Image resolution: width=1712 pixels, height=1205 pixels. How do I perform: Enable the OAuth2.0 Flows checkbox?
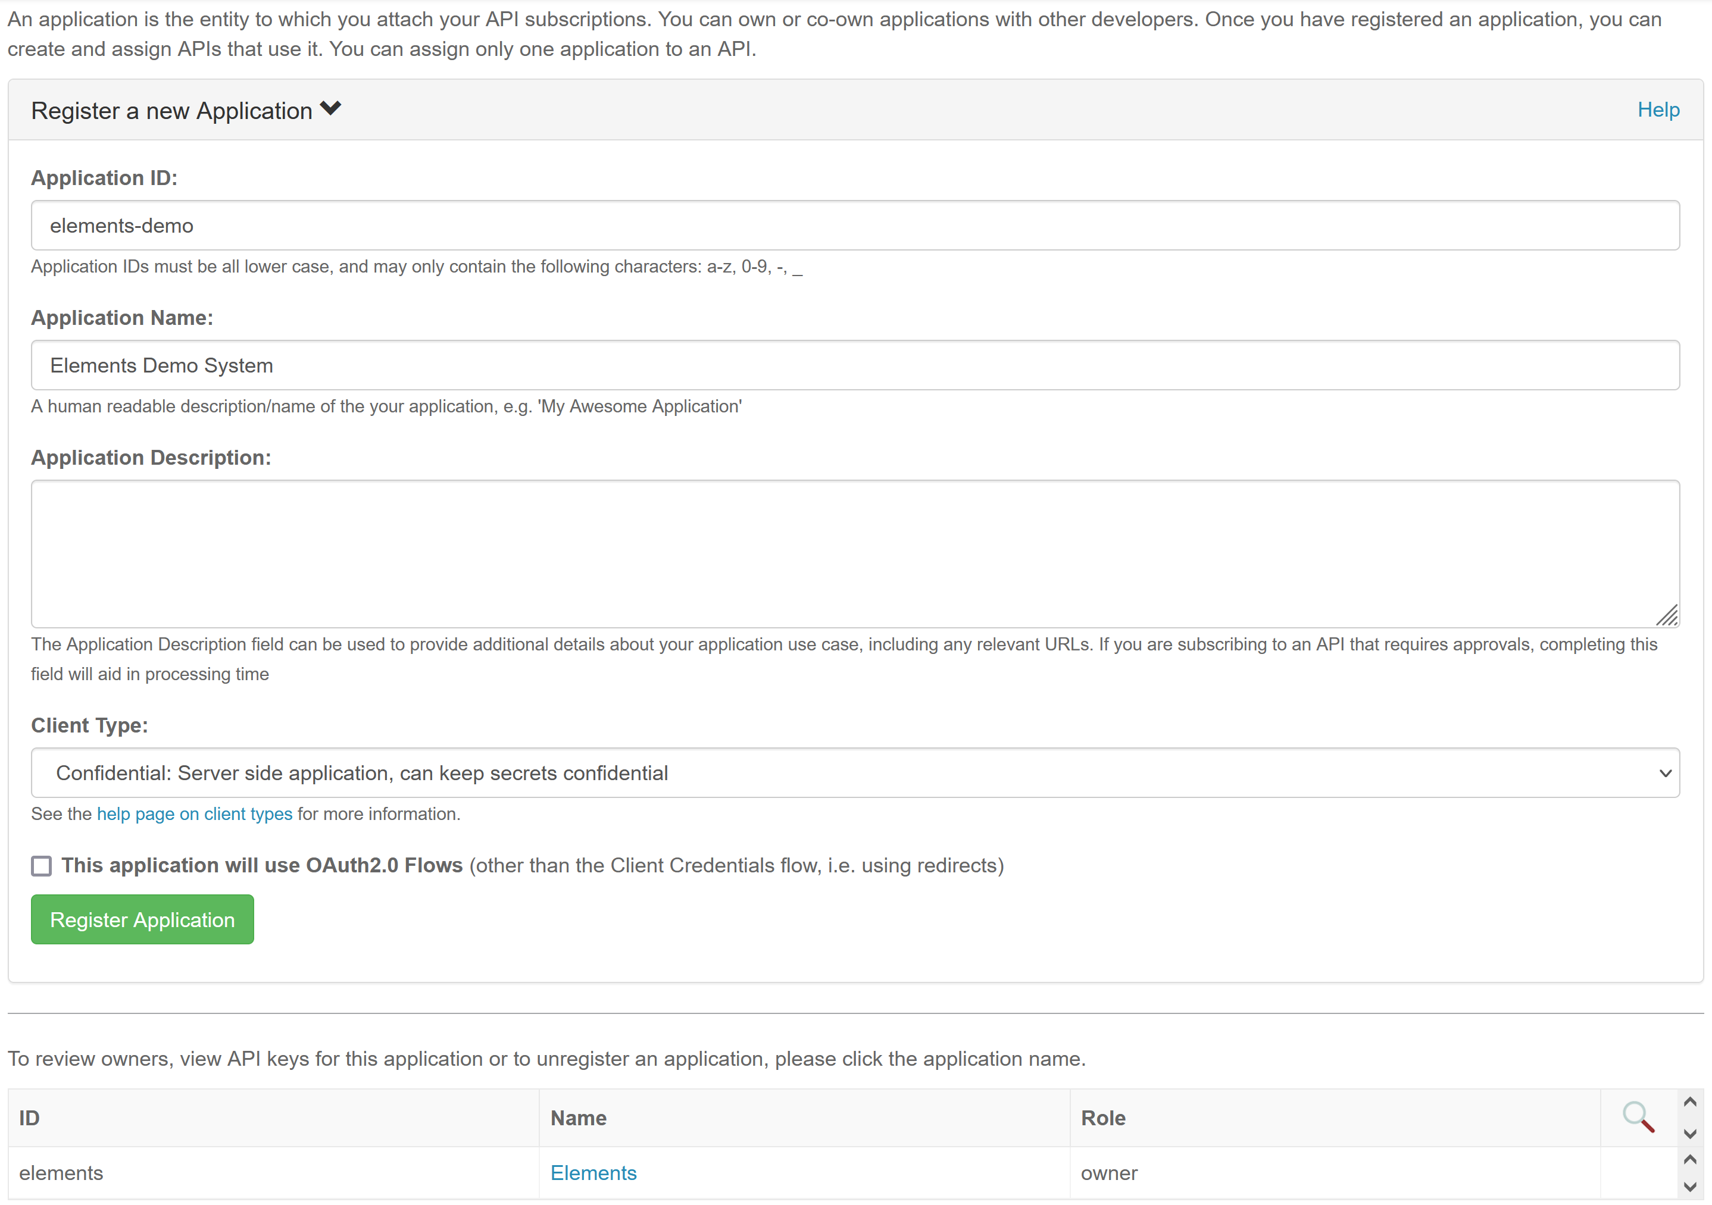[42, 865]
